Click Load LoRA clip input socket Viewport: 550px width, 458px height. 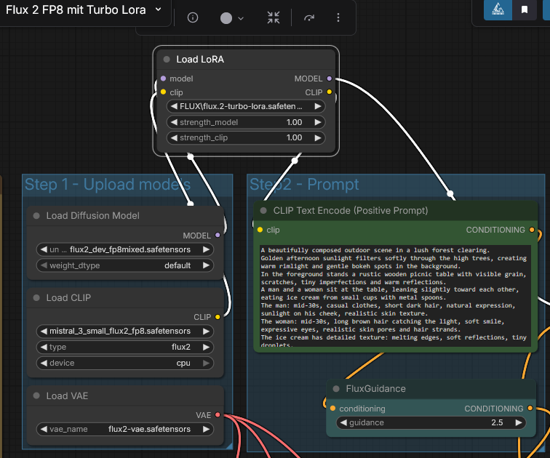[x=163, y=92]
